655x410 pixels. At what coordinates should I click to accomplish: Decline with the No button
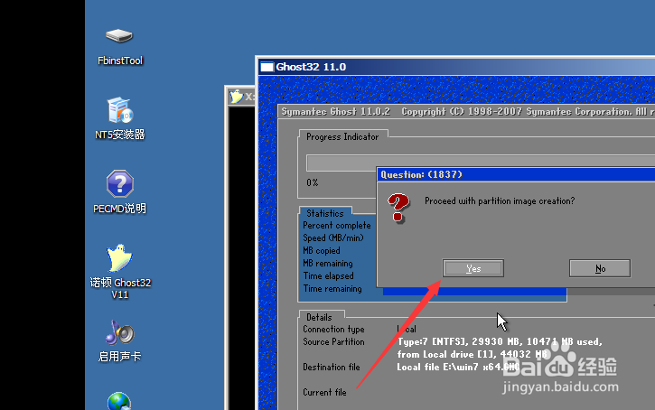click(600, 268)
